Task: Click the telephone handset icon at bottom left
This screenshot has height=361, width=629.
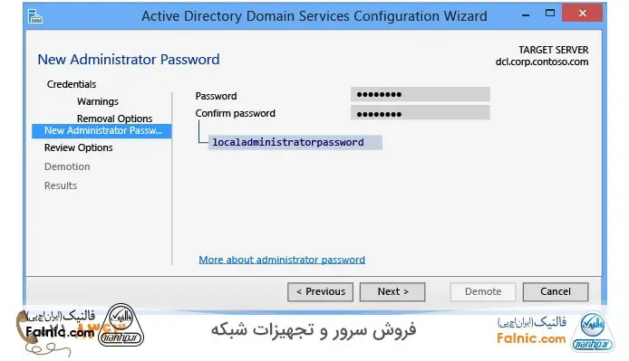Action: pyautogui.click(x=24, y=326)
